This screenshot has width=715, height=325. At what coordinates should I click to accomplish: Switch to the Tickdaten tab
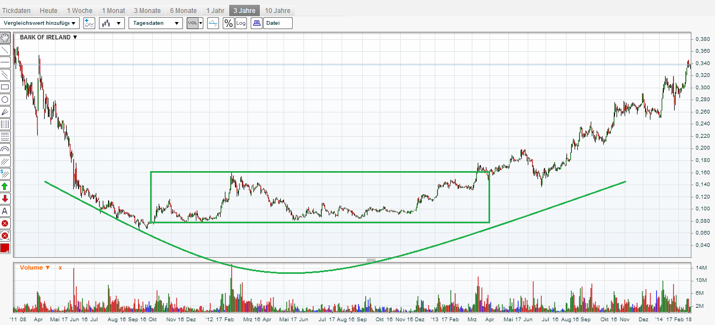(x=16, y=11)
